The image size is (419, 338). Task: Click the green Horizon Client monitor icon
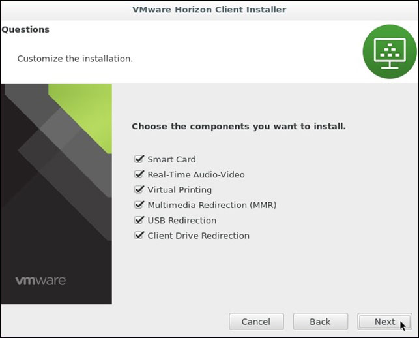point(390,52)
